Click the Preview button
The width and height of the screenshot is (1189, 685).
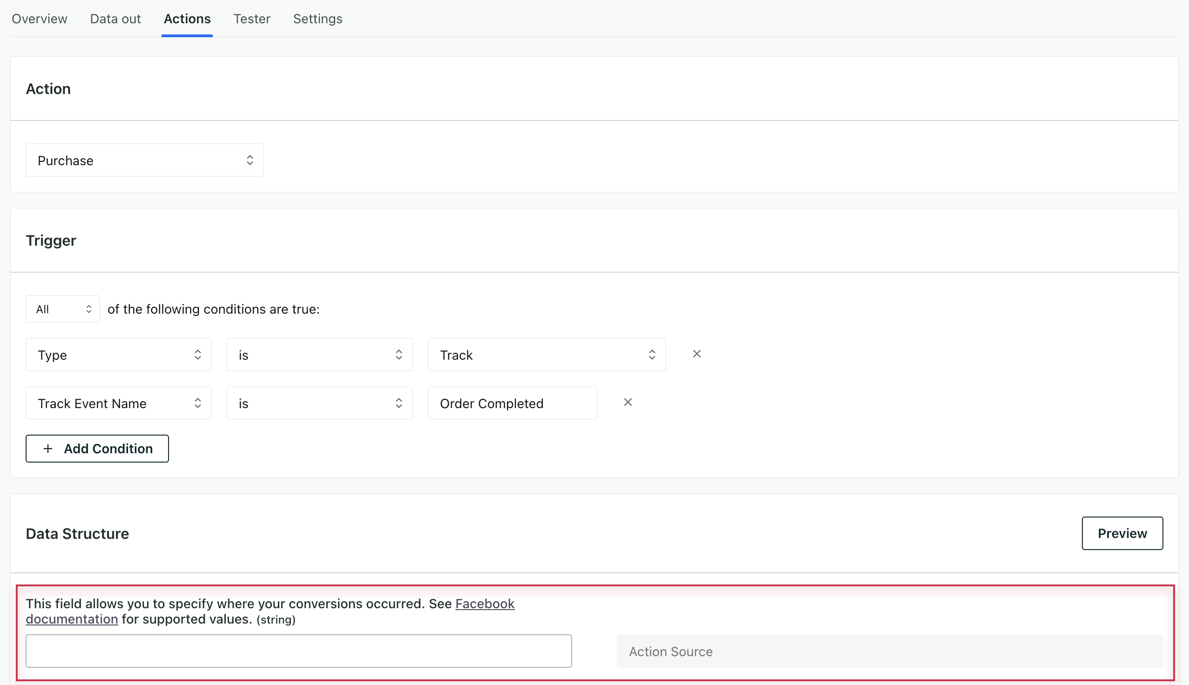[x=1122, y=533]
